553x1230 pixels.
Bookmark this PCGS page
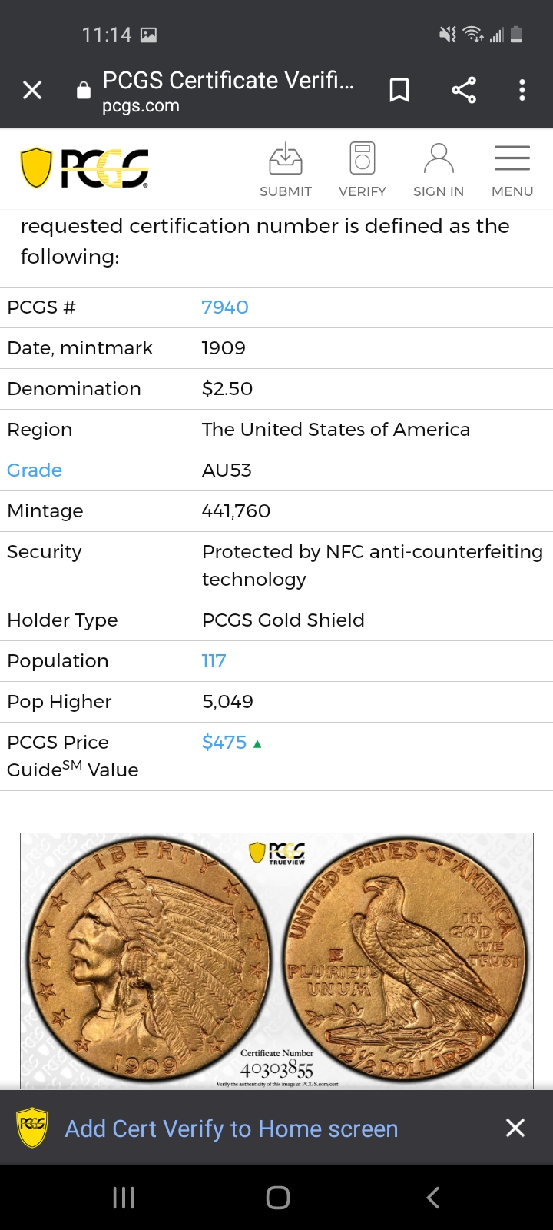(399, 91)
